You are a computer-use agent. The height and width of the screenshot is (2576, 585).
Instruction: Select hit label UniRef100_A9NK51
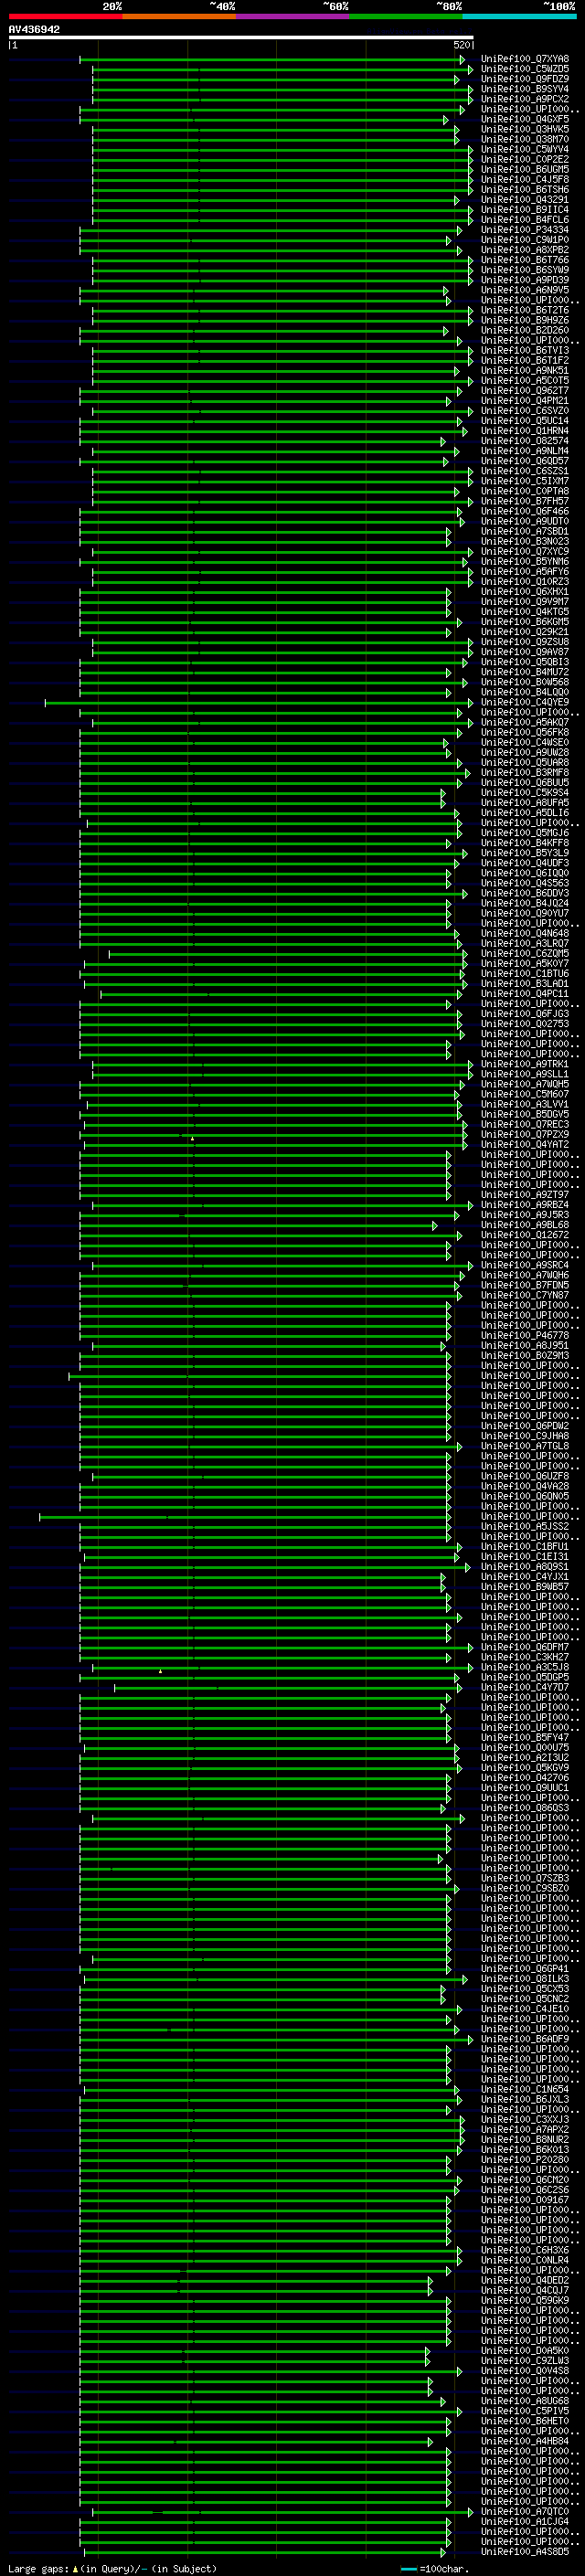pyautogui.click(x=525, y=371)
